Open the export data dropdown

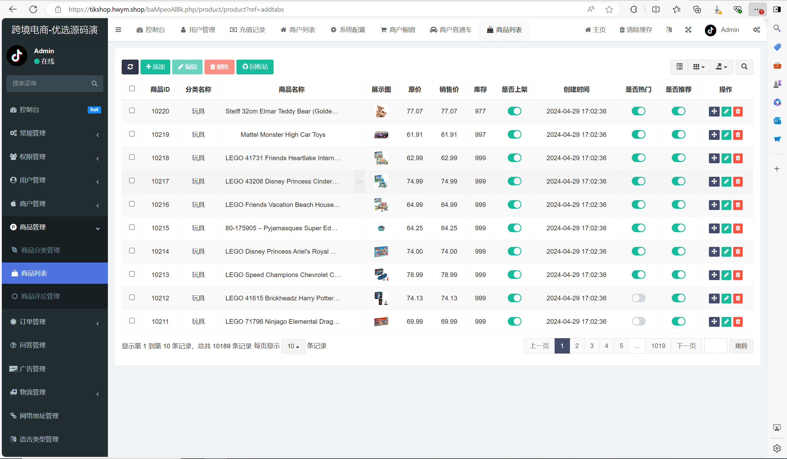[x=722, y=67]
